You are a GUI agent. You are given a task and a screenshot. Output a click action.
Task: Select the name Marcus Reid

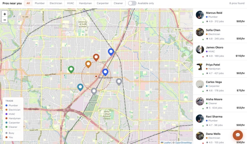[214, 13]
